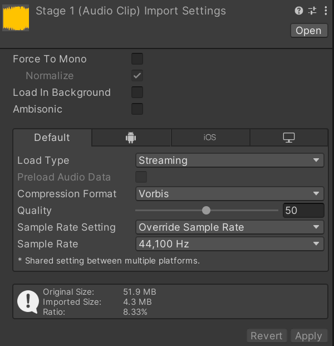This screenshot has height=346, width=334.
Task: Open the Sample Rate Setting dropdown
Action: 229,227
